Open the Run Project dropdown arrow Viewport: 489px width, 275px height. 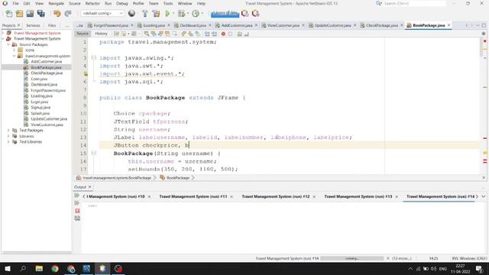pyautogui.click(x=173, y=14)
